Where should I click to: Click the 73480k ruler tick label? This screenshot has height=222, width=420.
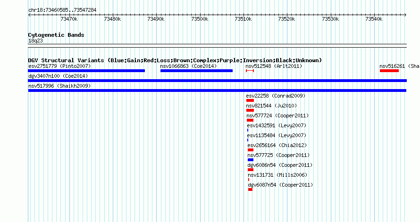pyautogui.click(x=112, y=19)
